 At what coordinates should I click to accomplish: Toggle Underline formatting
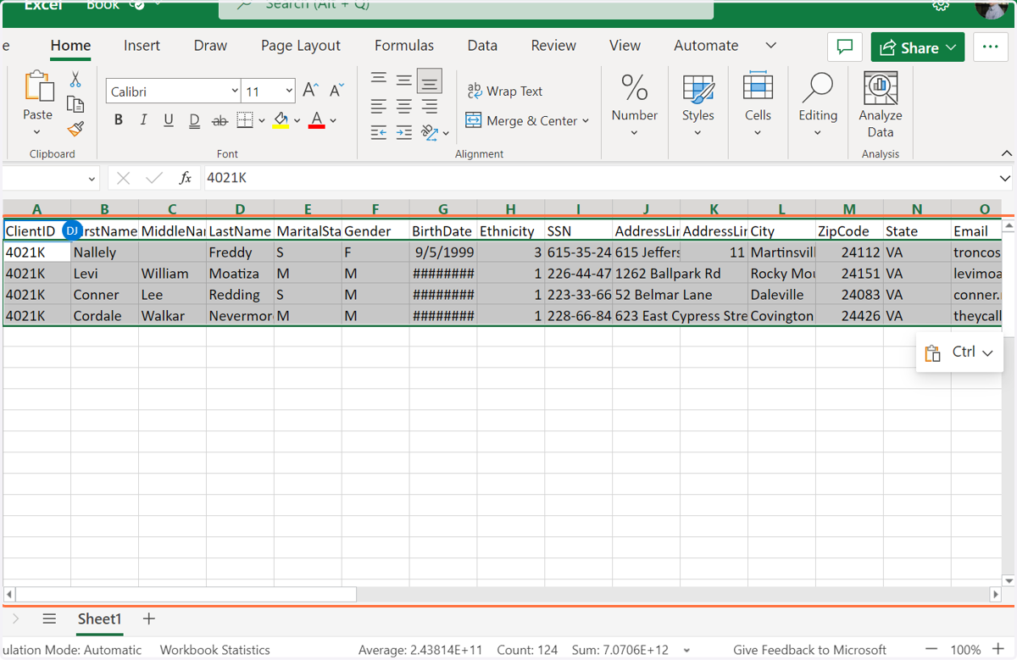point(169,120)
